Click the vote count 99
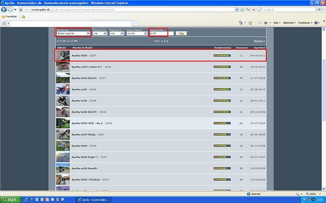The width and height of the screenshot is (326, 203). (x=241, y=168)
